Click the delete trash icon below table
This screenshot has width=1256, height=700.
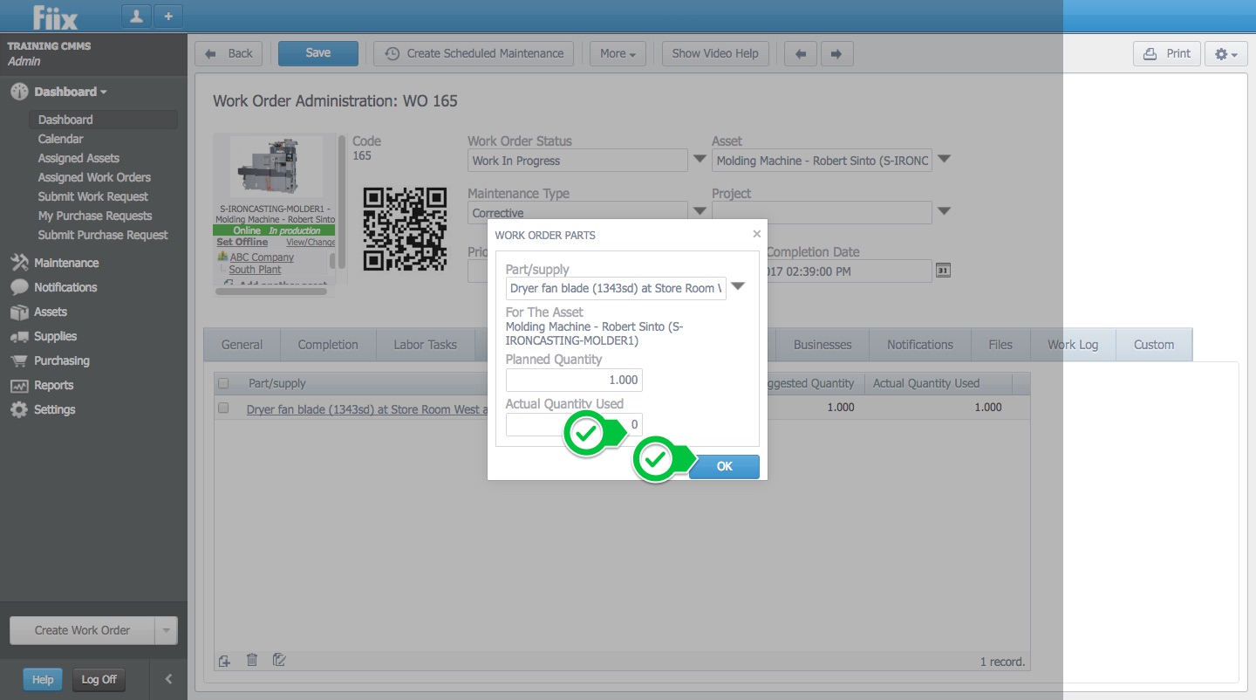click(252, 660)
